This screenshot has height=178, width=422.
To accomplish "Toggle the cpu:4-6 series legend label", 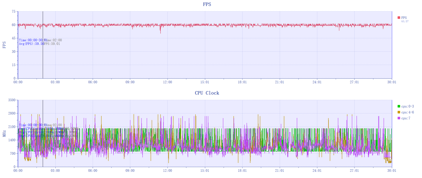I will click(408, 112).
